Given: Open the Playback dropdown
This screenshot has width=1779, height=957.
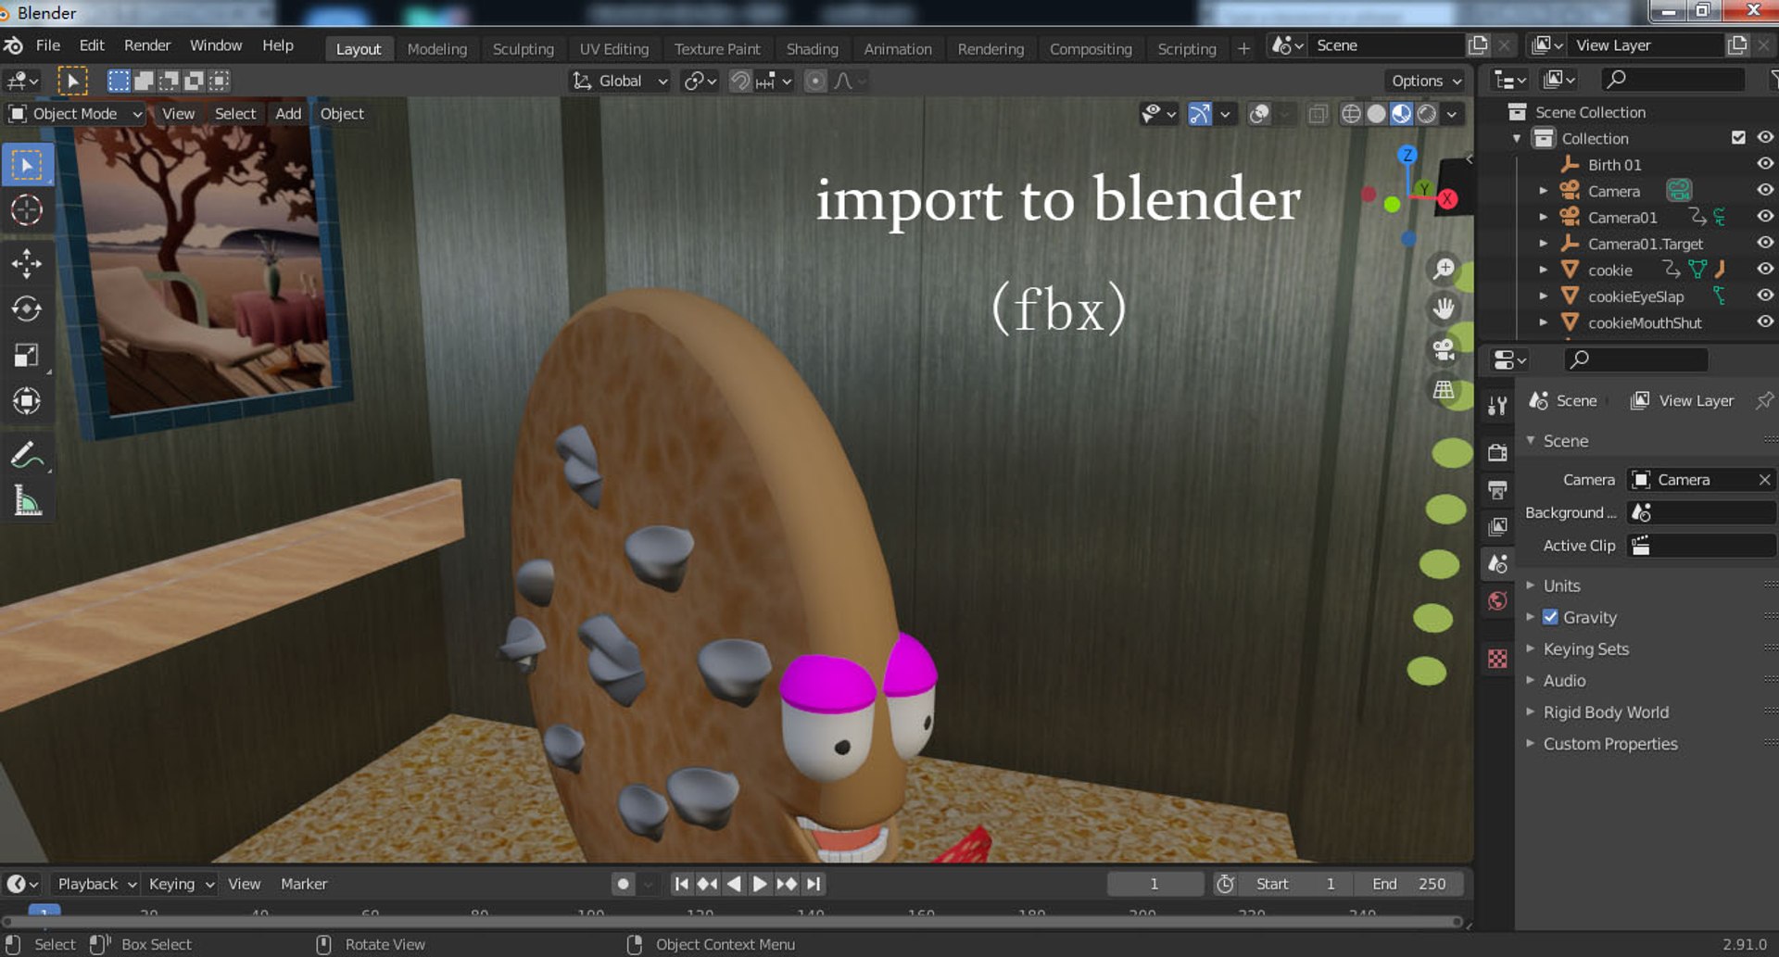Looking at the screenshot, I should [96, 884].
